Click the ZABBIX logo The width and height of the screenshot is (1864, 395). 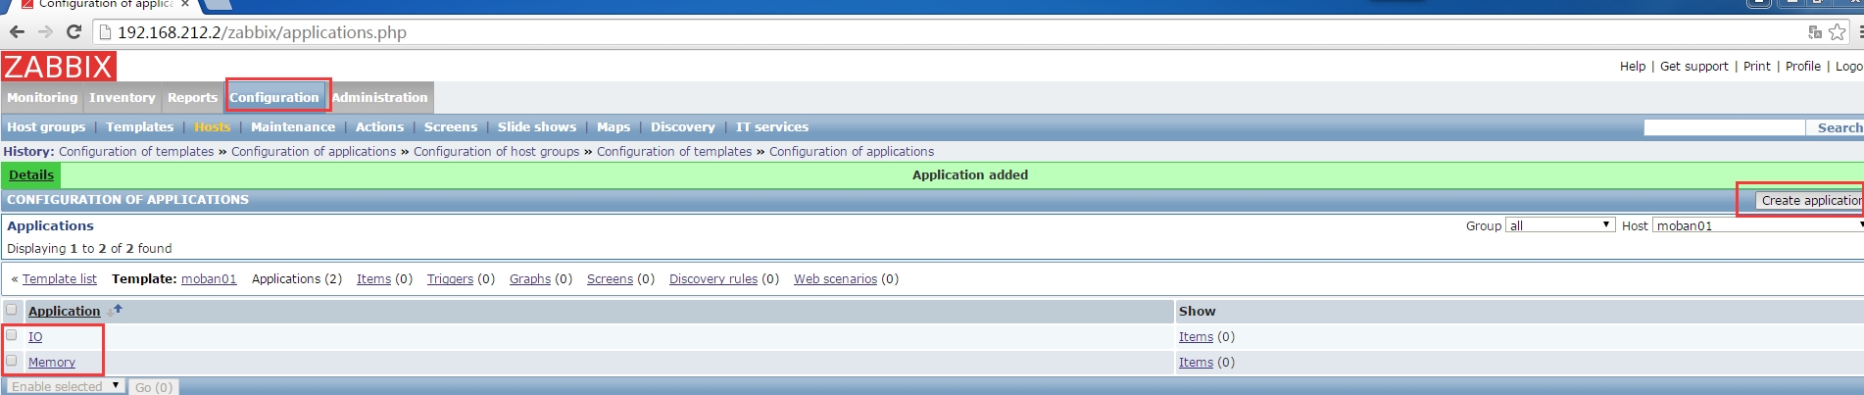pos(59,67)
